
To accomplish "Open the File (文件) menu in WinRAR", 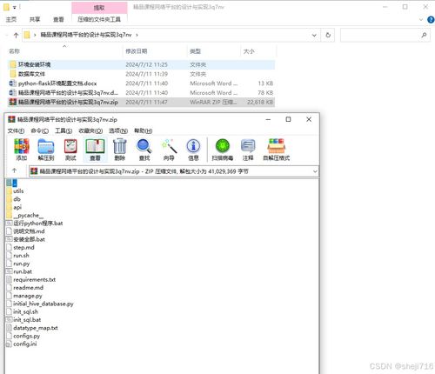I will 16,131.
